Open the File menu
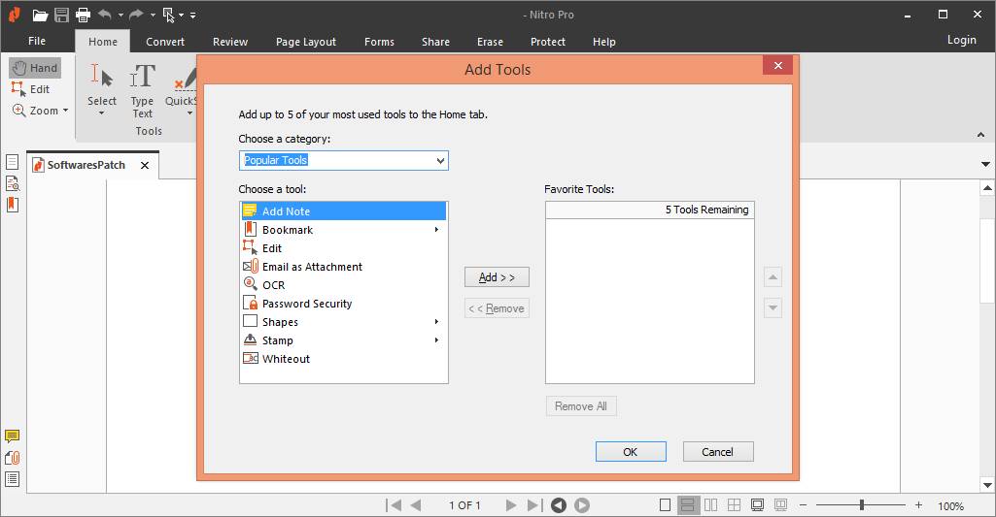The width and height of the screenshot is (996, 517). coord(37,42)
